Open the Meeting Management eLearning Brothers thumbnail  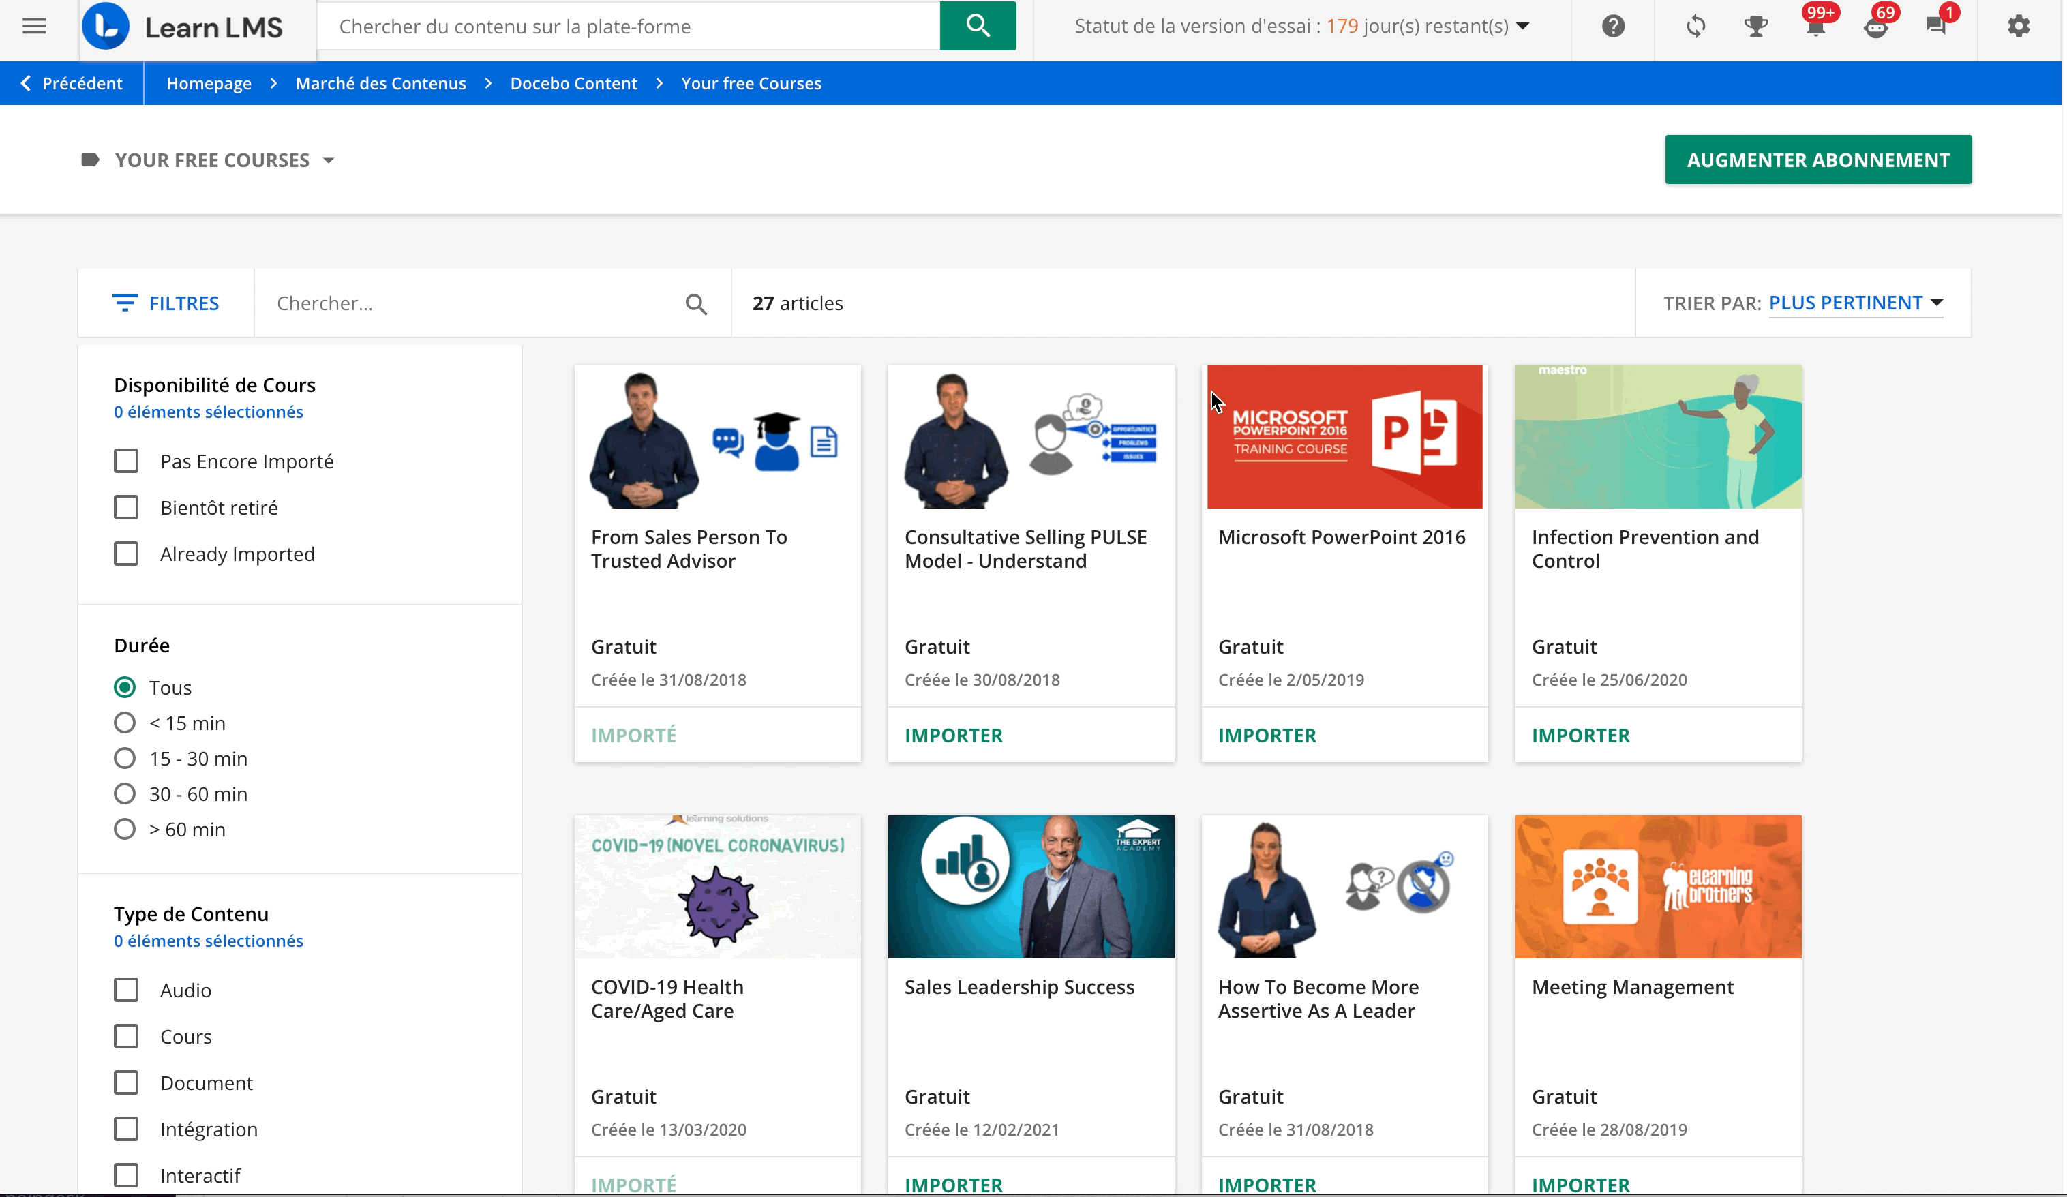[1658, 887]
